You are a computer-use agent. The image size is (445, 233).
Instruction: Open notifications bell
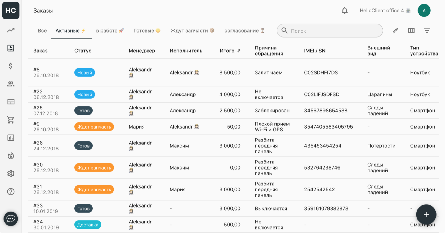click(345, 11)
